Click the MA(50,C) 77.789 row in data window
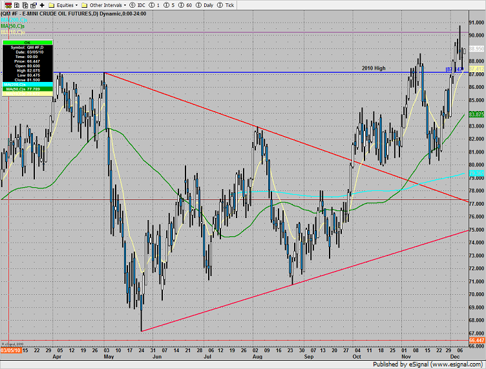The height and width of the screenshot is (369, 486). 28,89
